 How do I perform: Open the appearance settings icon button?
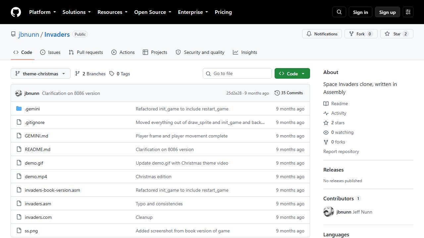pyautogui.click(x=408, y=12)
